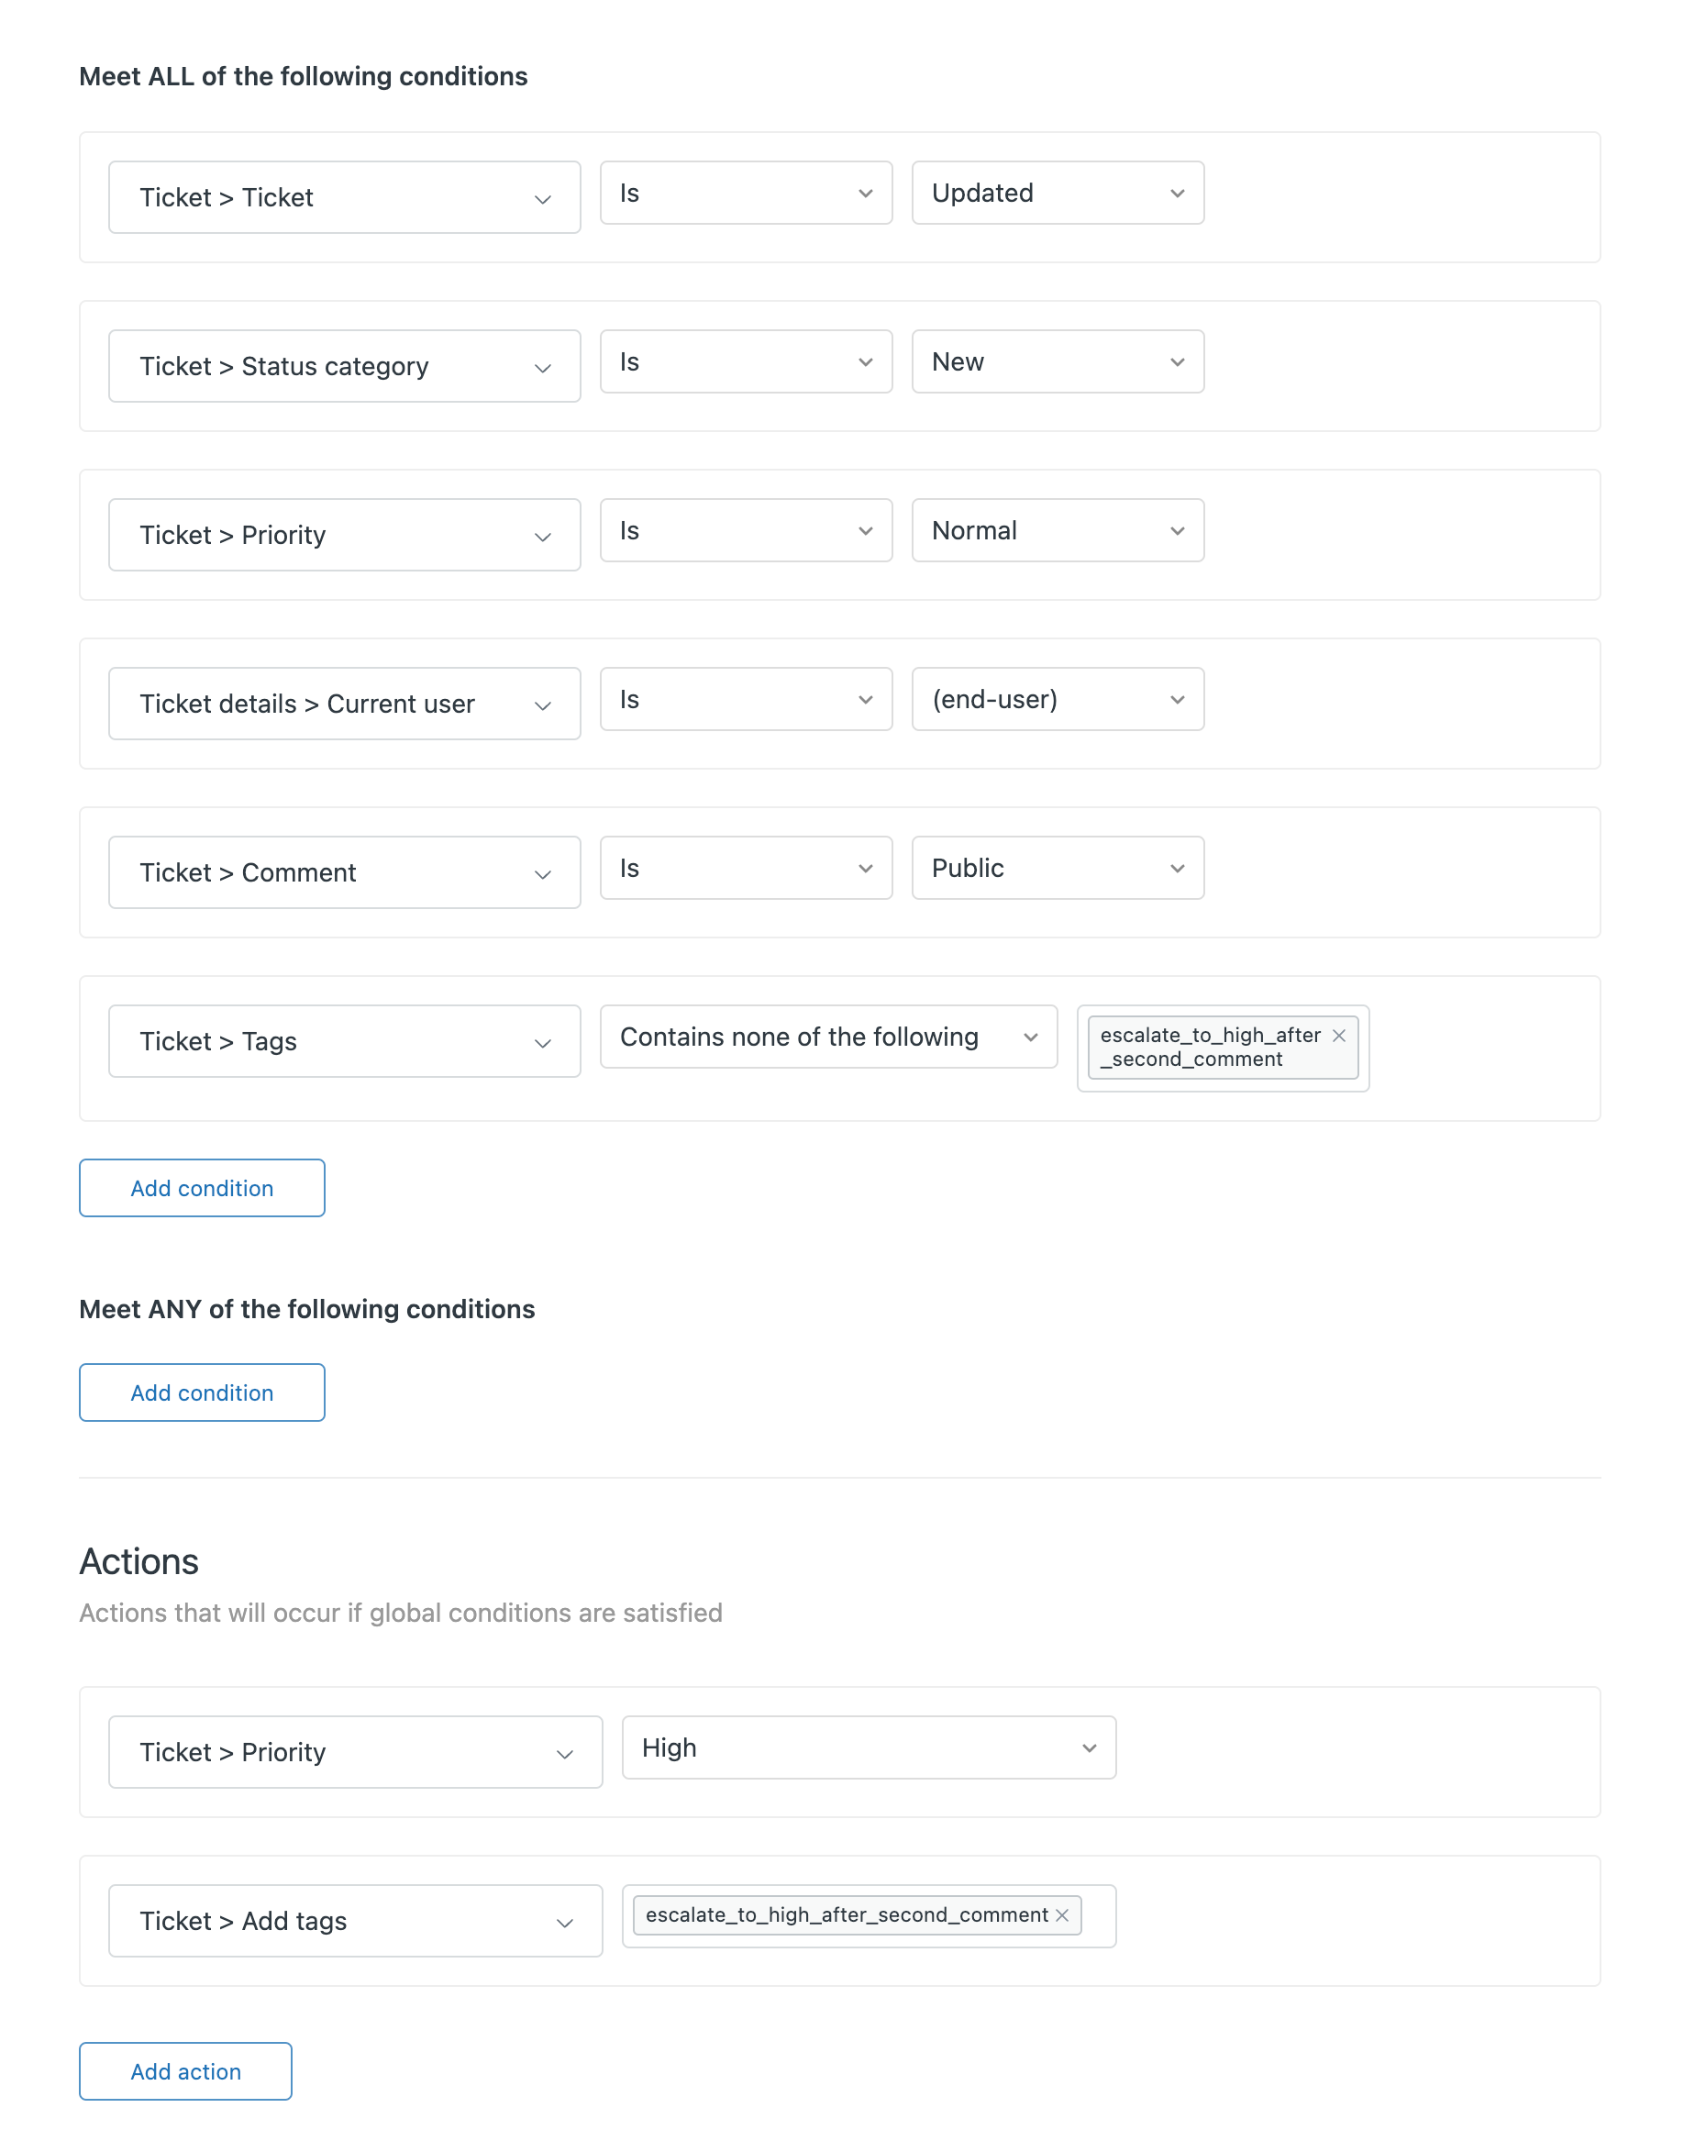Open the Ticket > Priority condition dropdown
Image resolution: width=1706 pixels, height=2130 pixels.
tap(343, 535)
